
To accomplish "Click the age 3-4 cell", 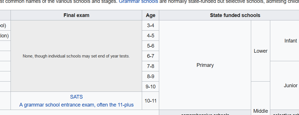I will (x=150, y=25).
